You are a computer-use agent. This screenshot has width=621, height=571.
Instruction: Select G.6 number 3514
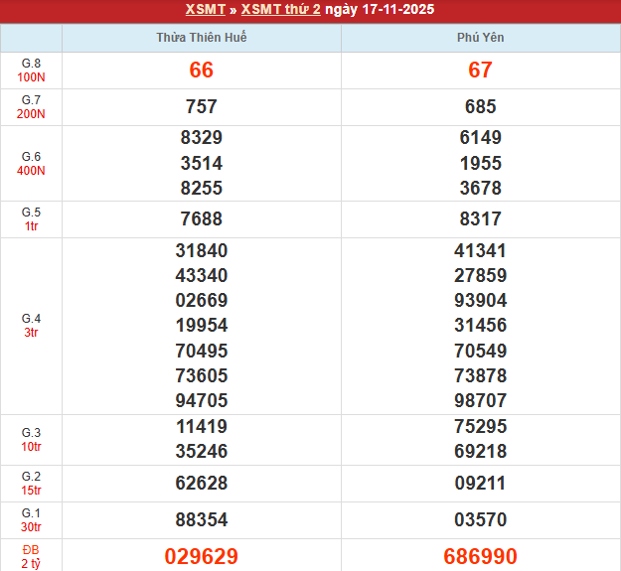[201, 163]
